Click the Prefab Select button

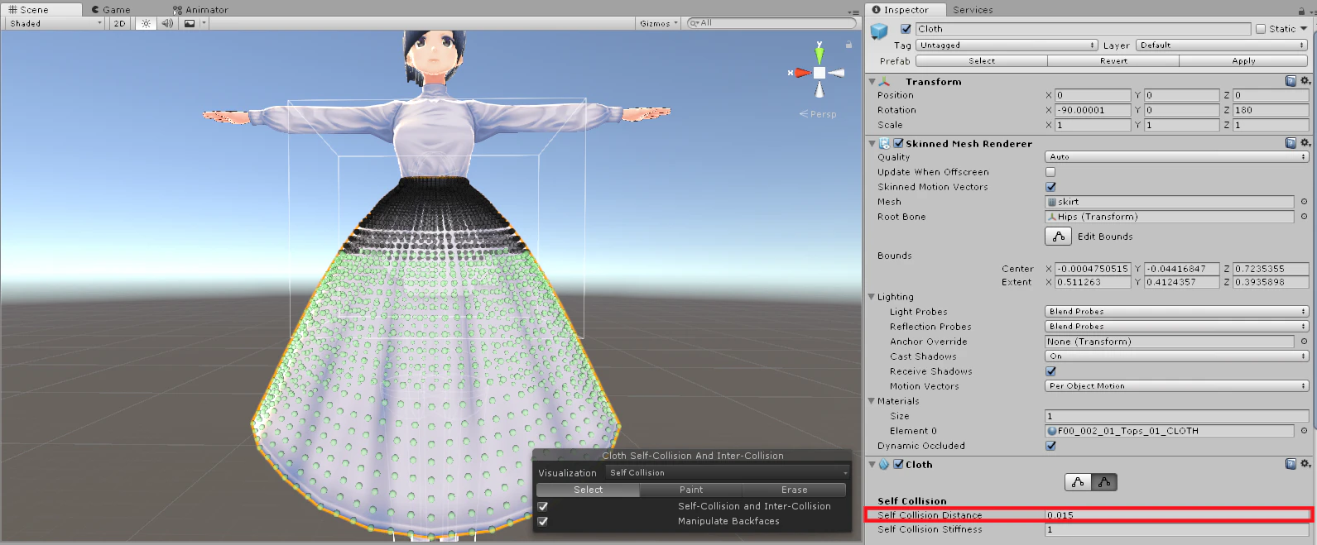982,61
